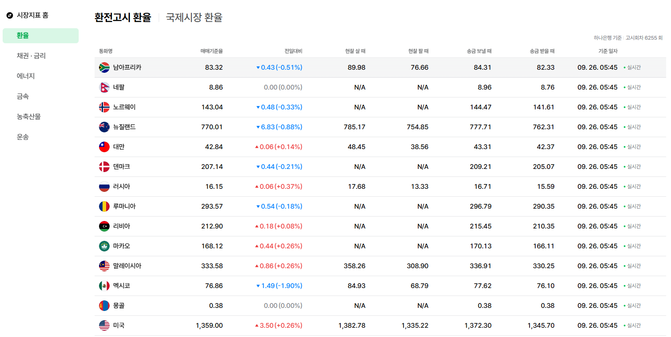Click US cash buy value 1,382.78
Viewport: 671px width, 337px height.
click(x=352, y=326)
